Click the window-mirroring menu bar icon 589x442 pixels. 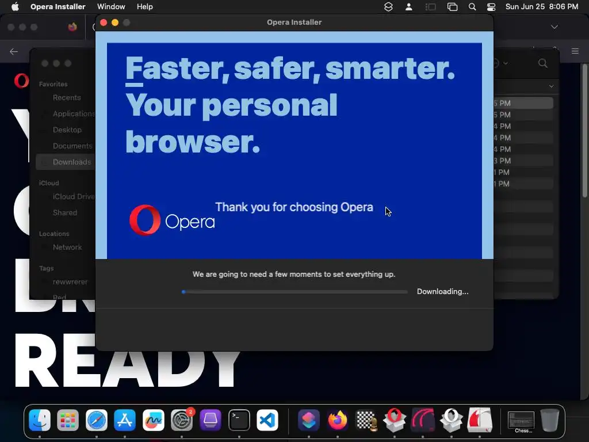coord(452,7)
